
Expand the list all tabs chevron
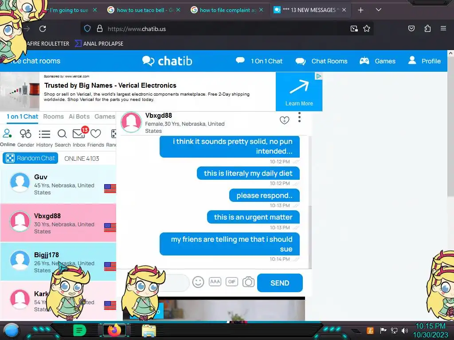tap(379, 10)
